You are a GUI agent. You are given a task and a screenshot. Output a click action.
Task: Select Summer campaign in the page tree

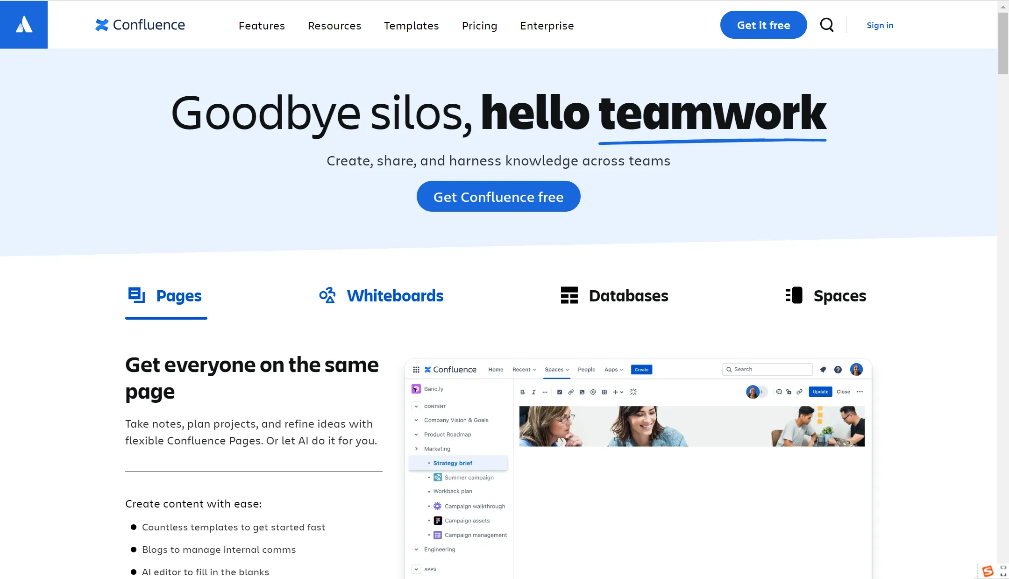[x=469, y=478]
